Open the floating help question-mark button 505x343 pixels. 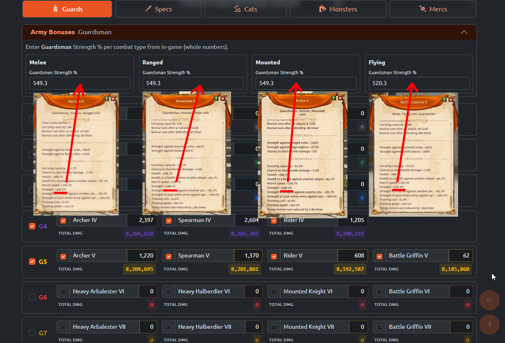click(490, 325)
